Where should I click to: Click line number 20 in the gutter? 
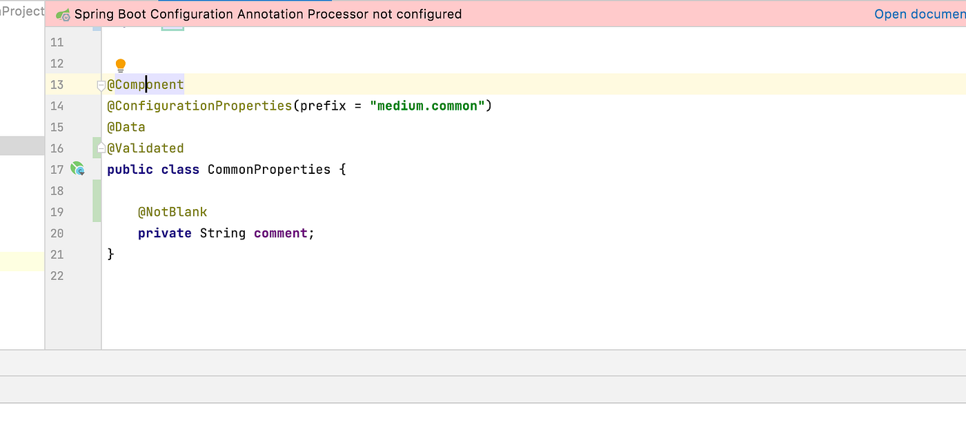pos(57,233)
